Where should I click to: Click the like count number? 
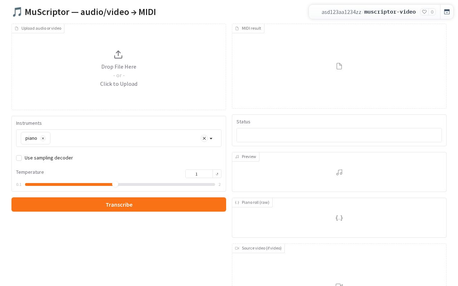tap(432, 12)
